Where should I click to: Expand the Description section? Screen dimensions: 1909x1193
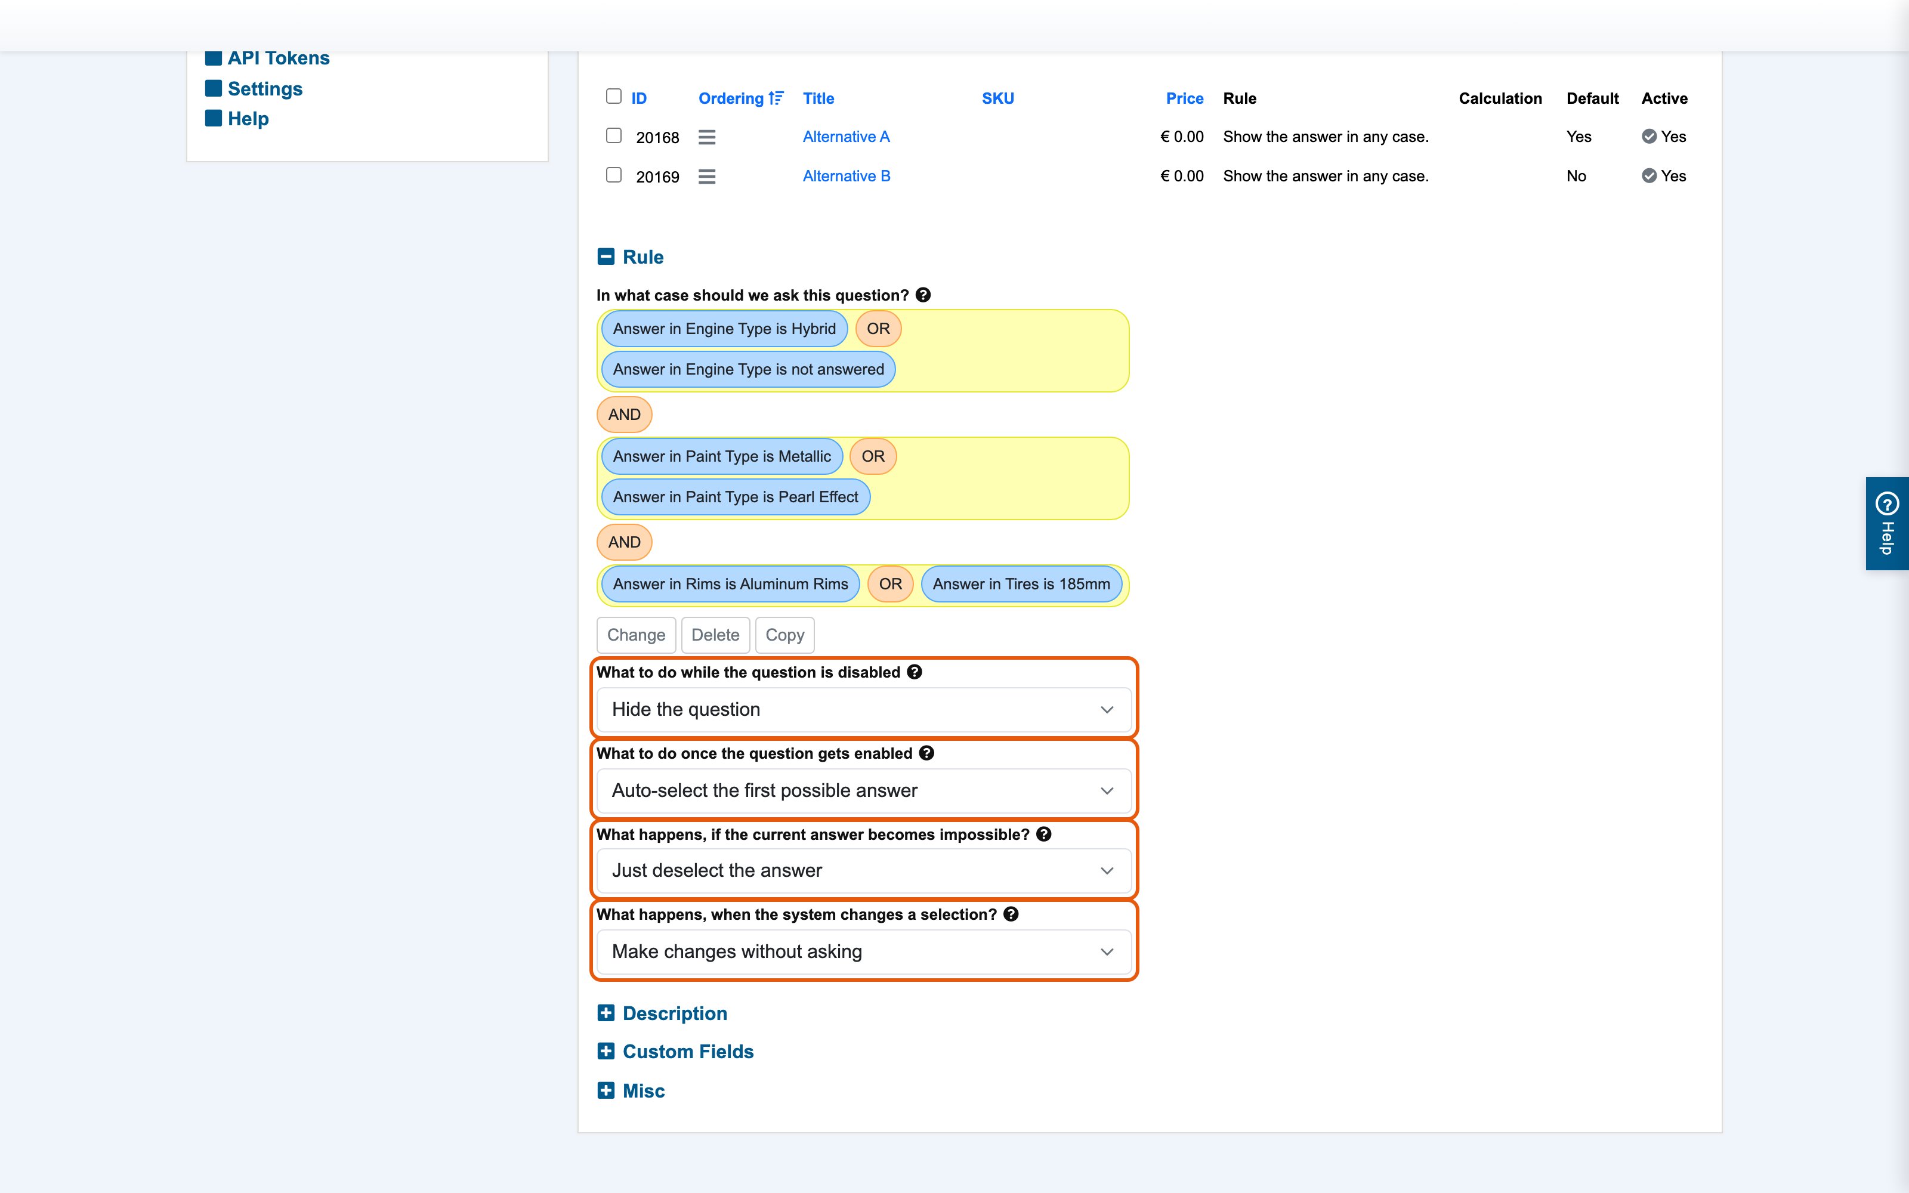tap(606, 1013)
